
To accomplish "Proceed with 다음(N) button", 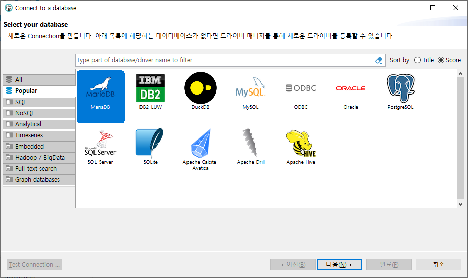I will tap(339, 264).
